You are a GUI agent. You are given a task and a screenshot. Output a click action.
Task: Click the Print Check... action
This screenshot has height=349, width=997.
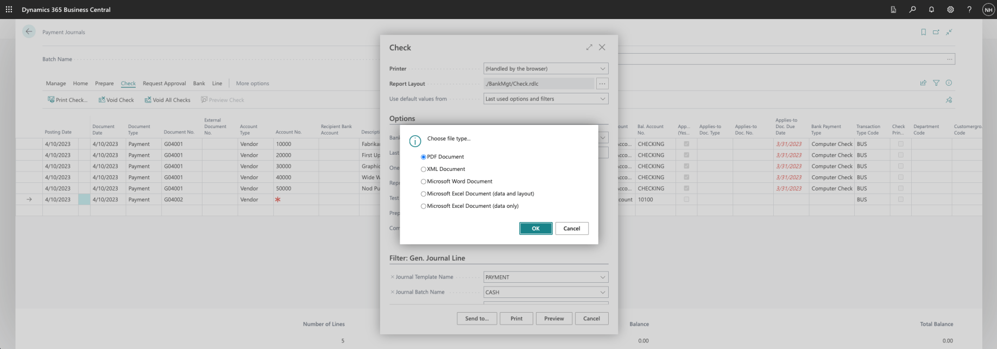click(x=67, y=100)
